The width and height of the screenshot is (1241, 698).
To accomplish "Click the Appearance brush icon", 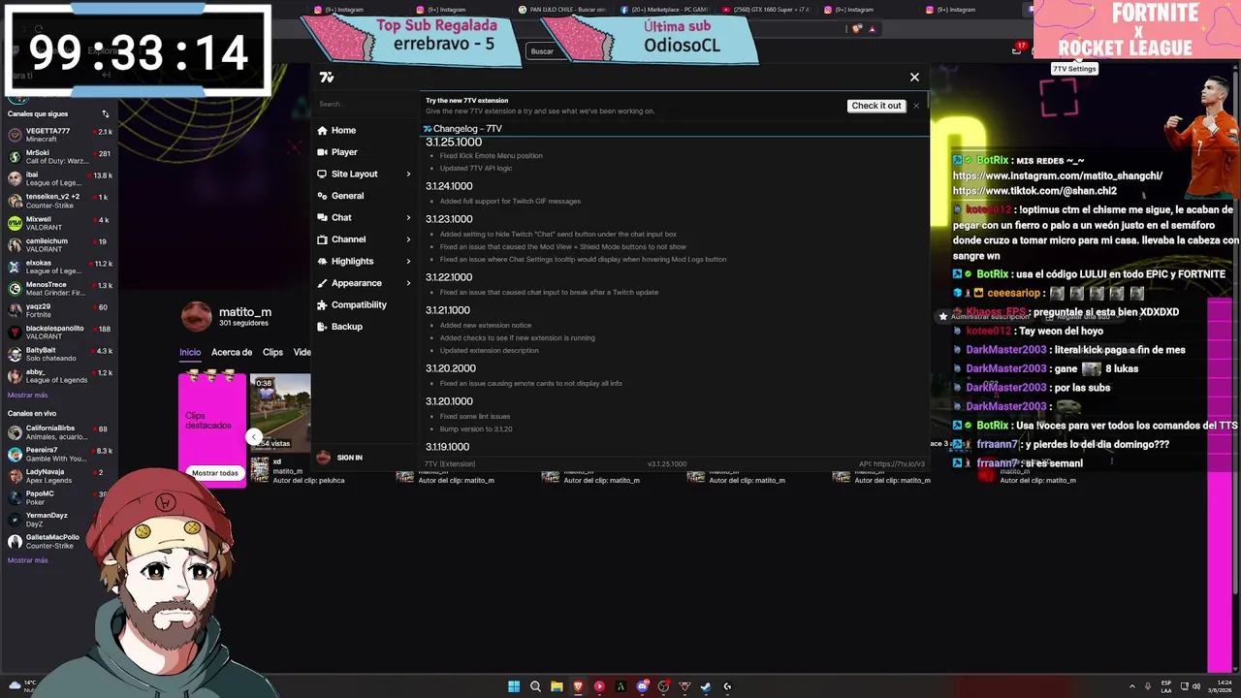I will pos(322,283).
